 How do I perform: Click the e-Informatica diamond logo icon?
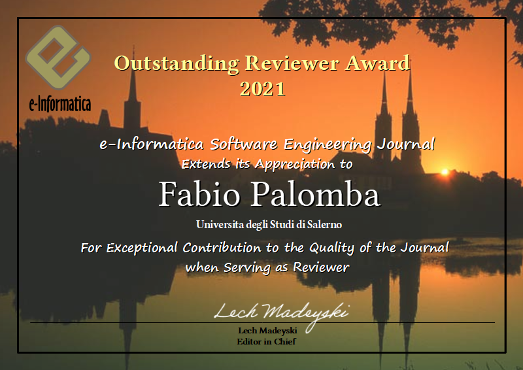[58, 58]
